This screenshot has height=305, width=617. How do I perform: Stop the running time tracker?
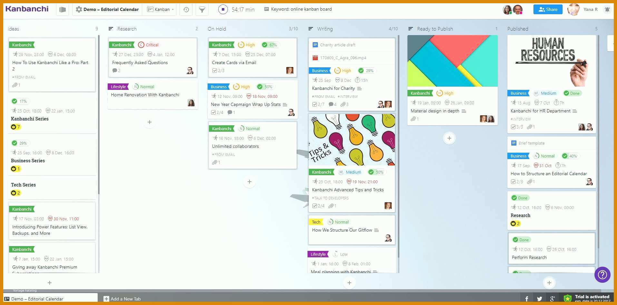(223, 9)
